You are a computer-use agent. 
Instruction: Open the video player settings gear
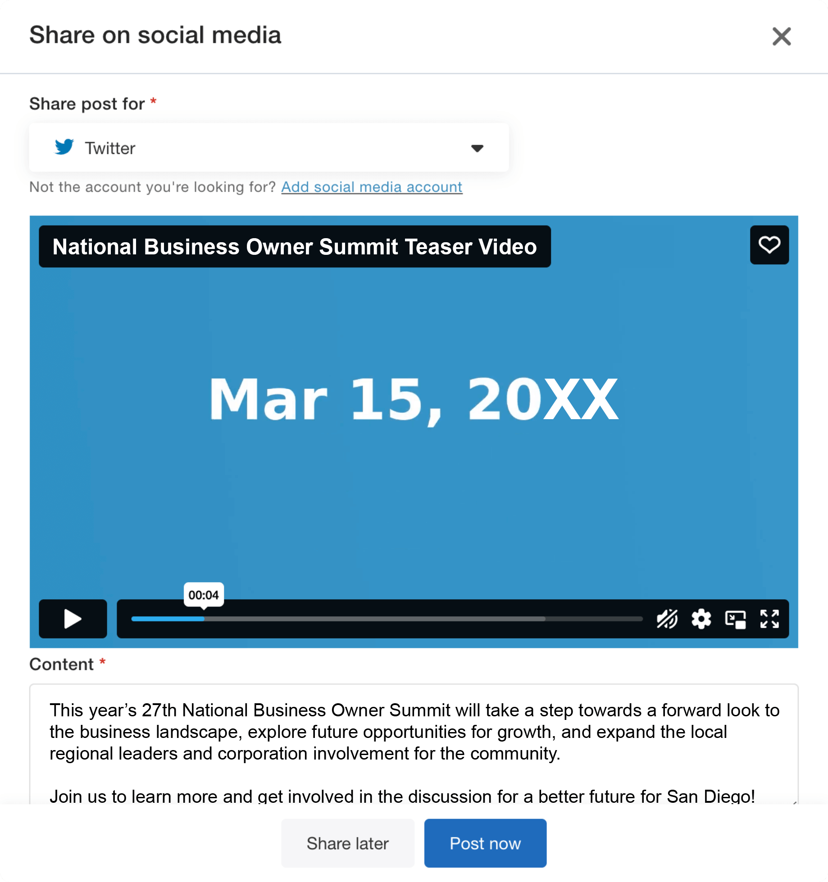click(x=701, y=619)
